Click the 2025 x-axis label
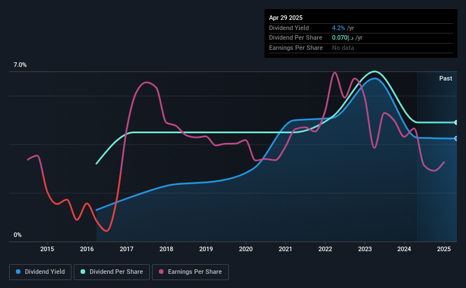 444,249
